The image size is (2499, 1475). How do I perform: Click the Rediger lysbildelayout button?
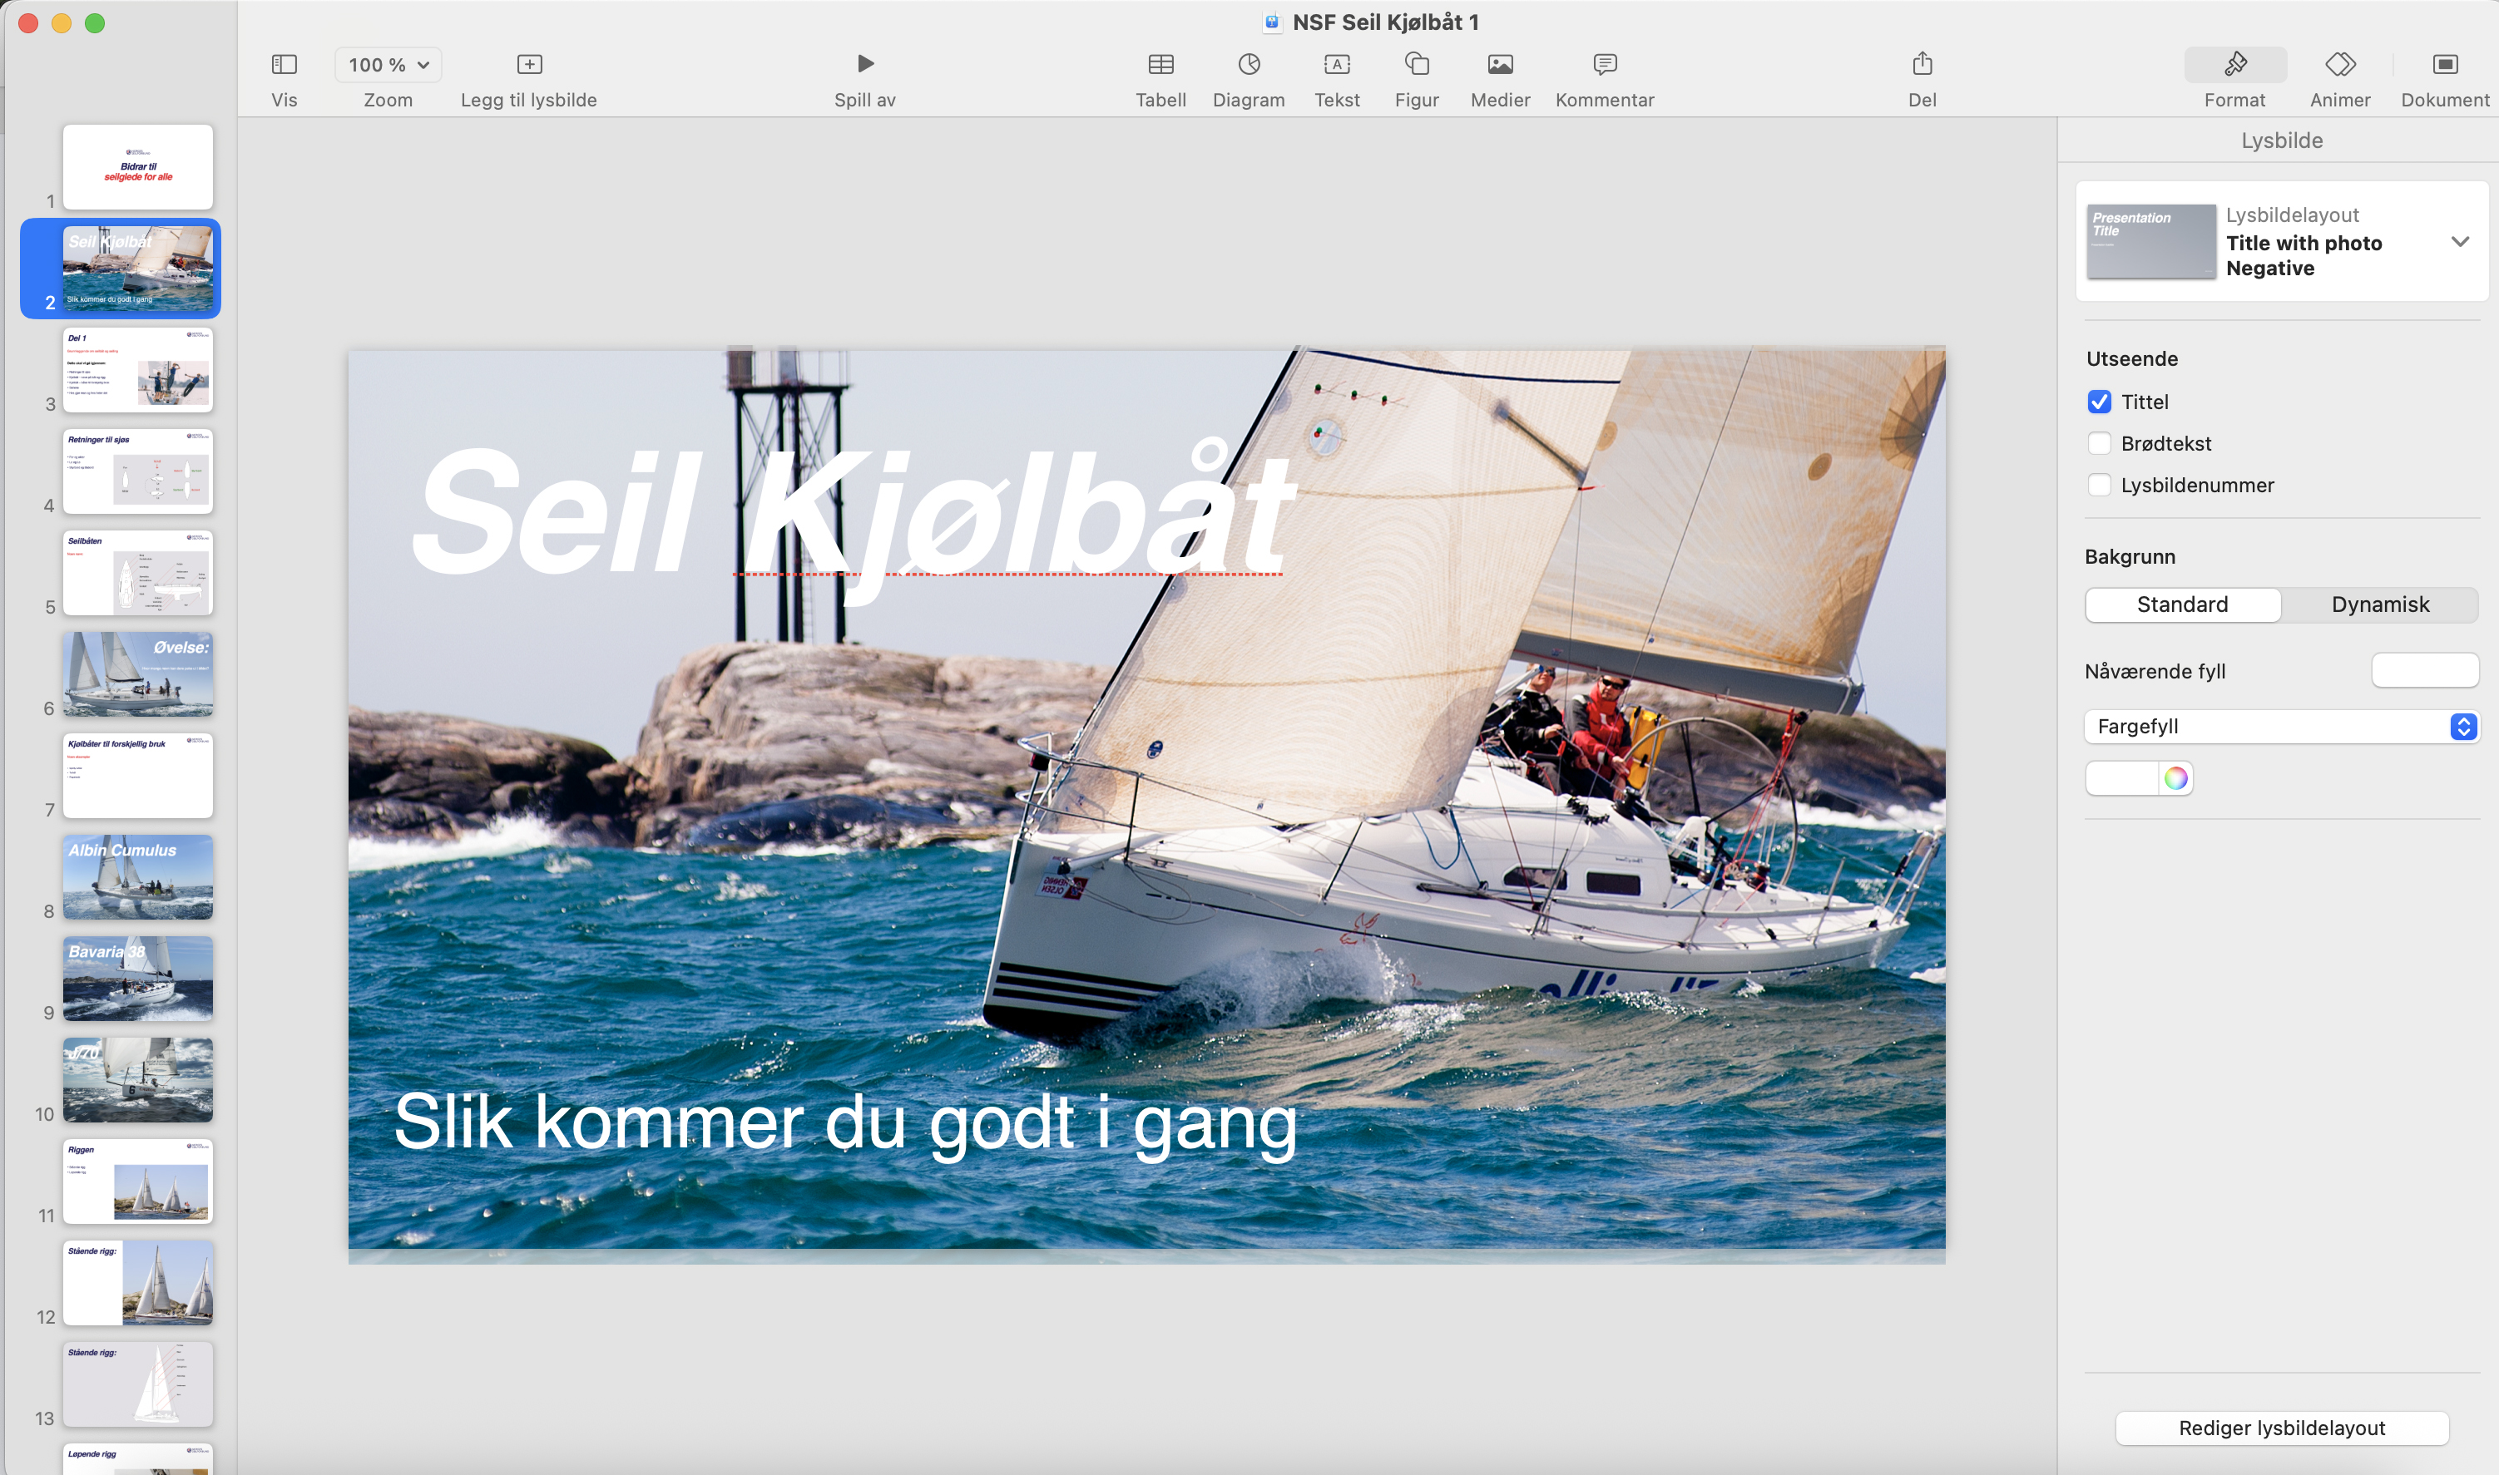pos(2281,1428)
